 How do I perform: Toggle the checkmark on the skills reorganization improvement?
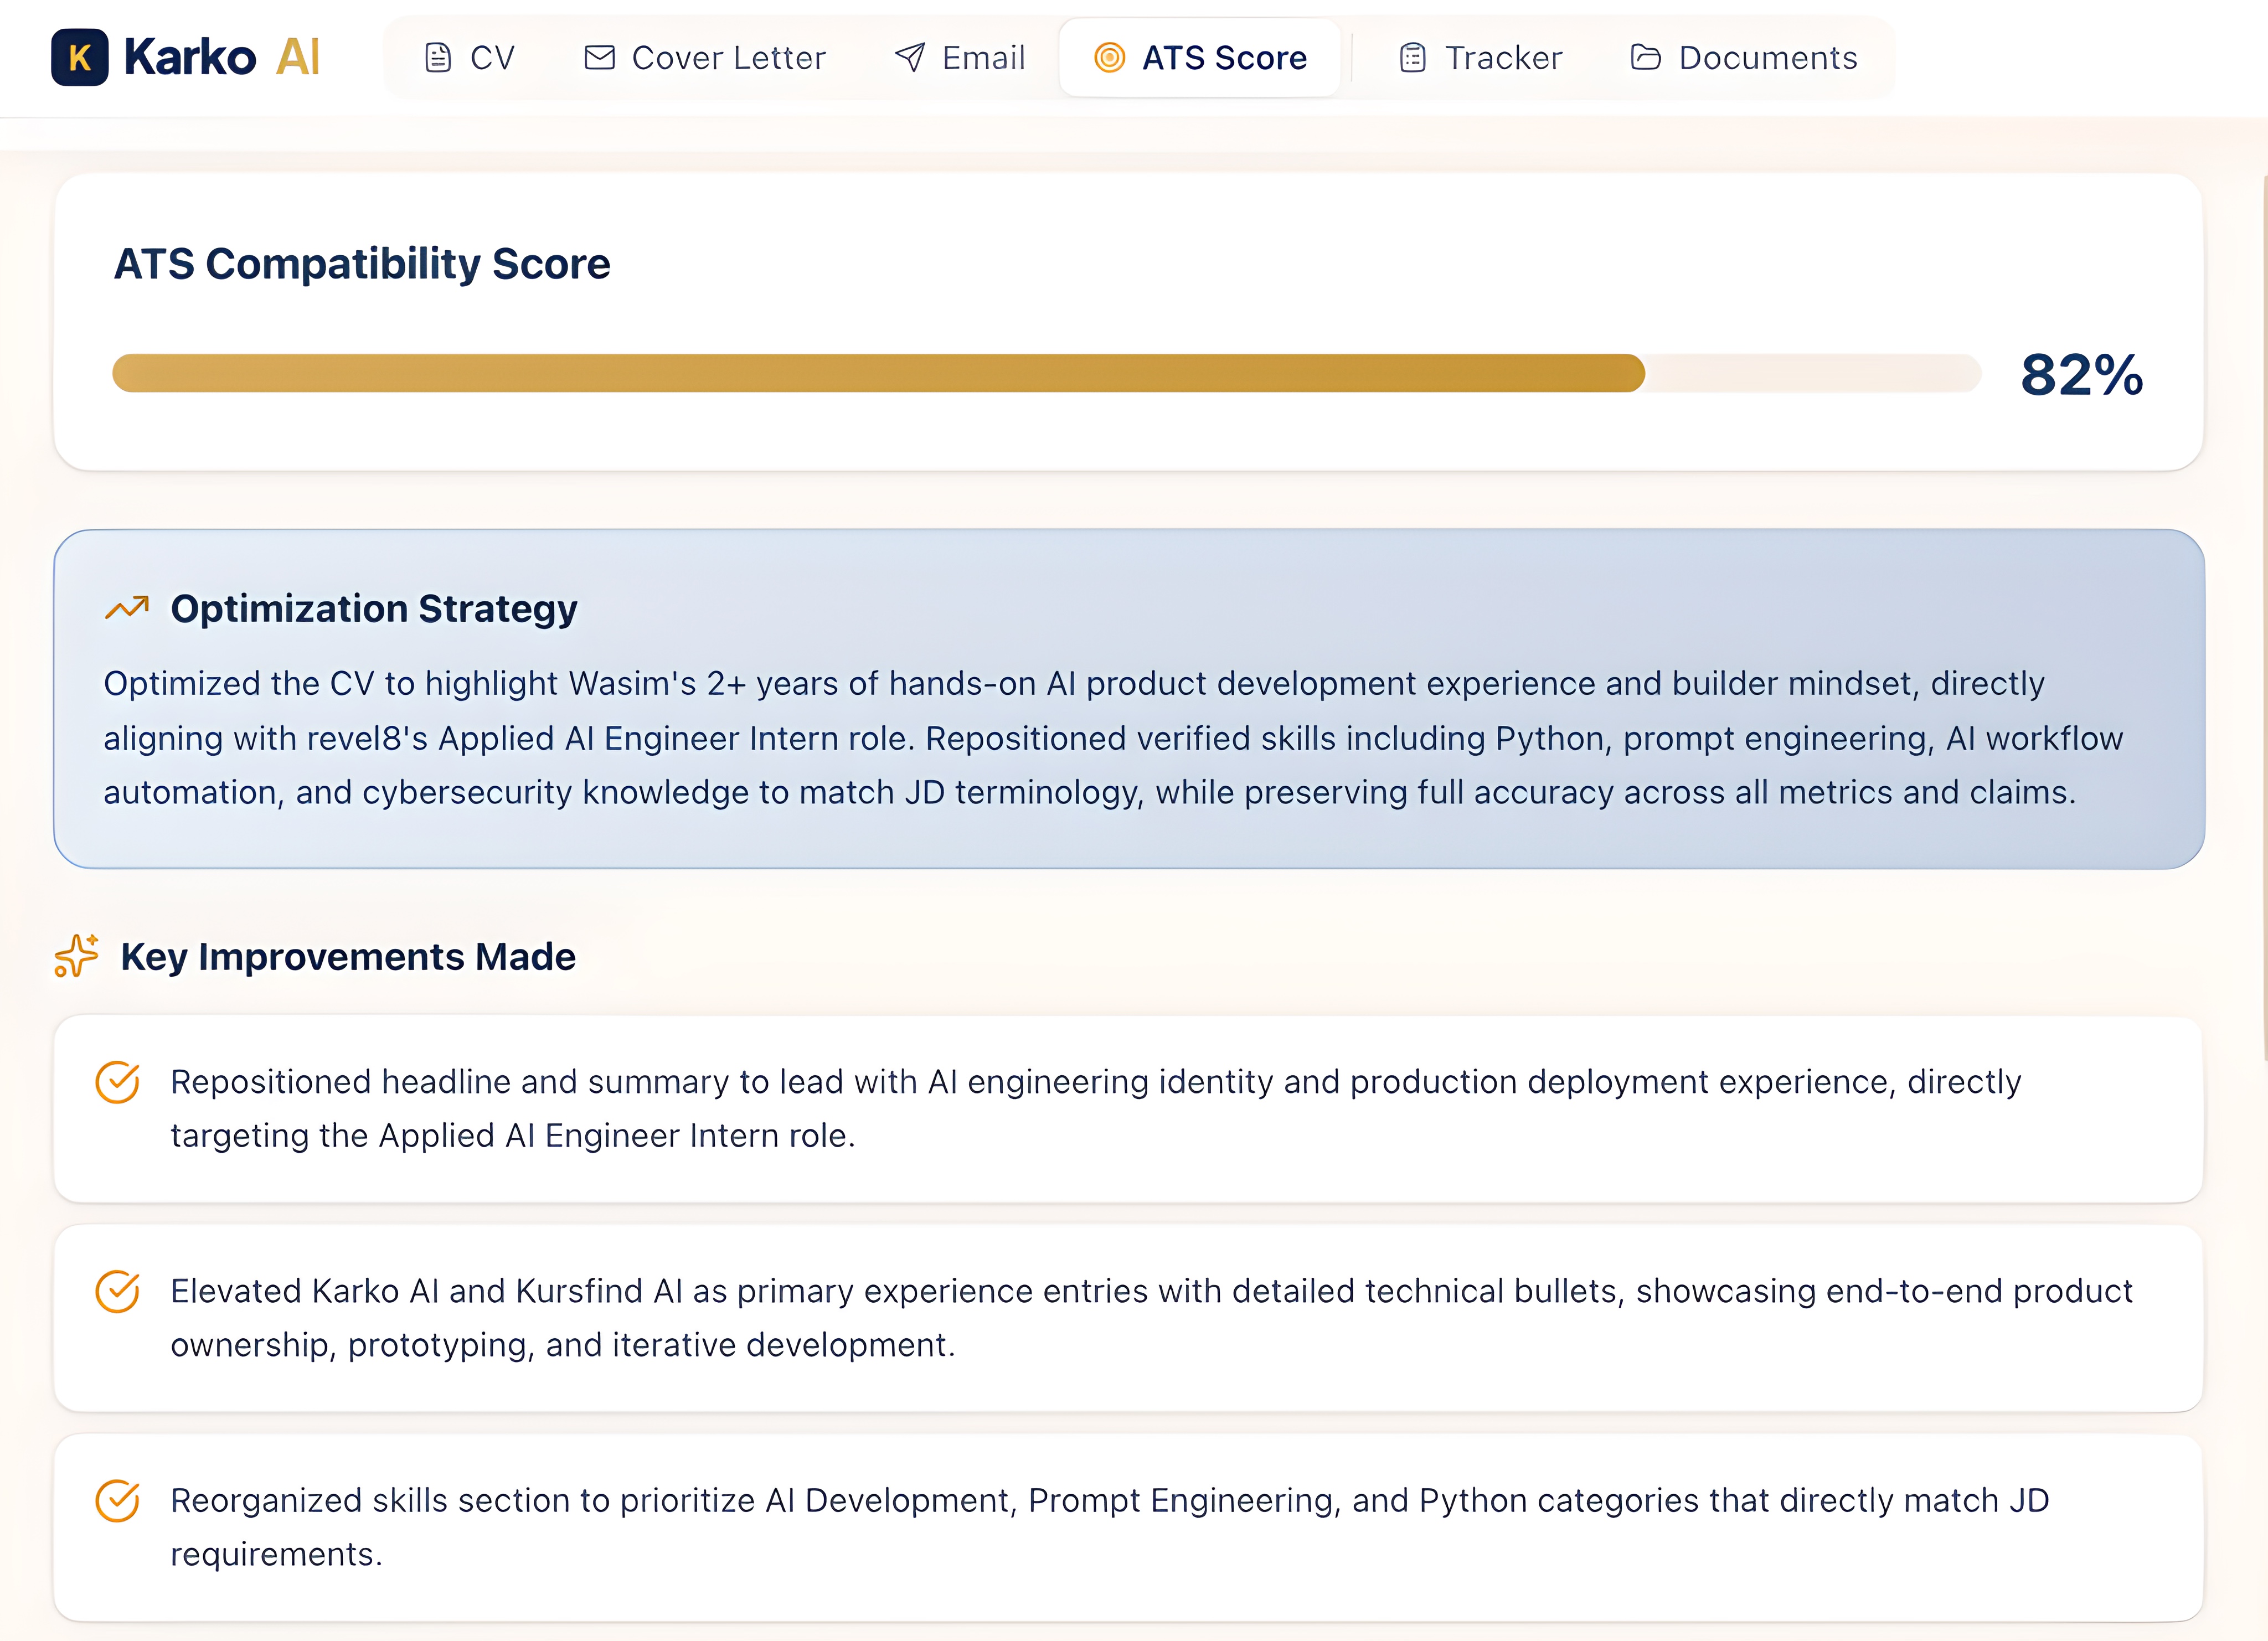(x=118, y=1500)
